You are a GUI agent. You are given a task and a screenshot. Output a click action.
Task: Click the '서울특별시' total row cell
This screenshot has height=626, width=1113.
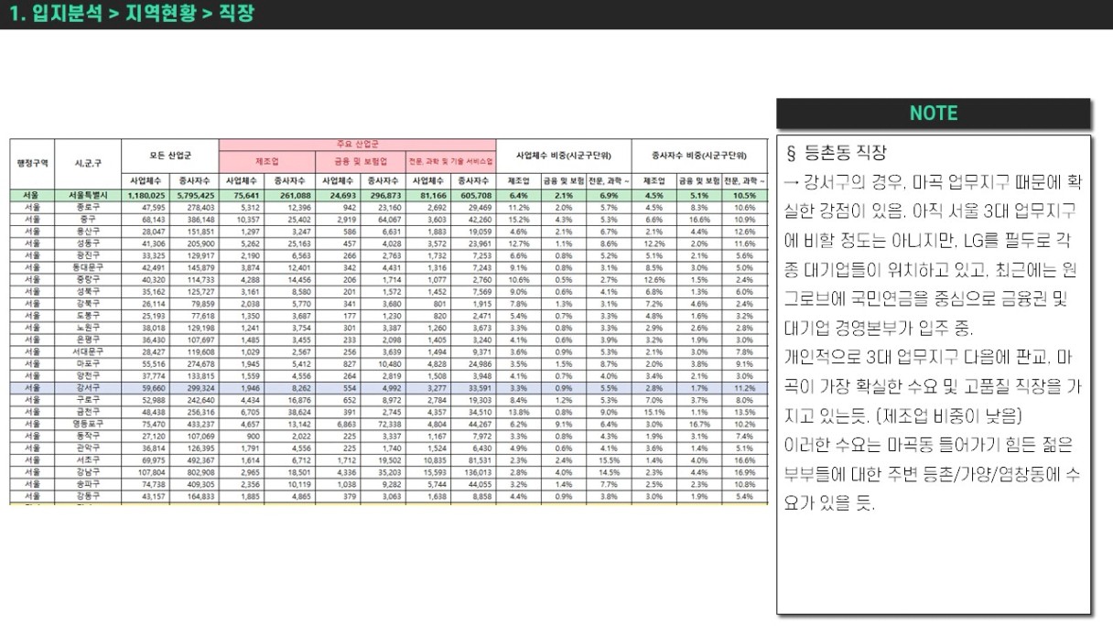pos(89,195)
